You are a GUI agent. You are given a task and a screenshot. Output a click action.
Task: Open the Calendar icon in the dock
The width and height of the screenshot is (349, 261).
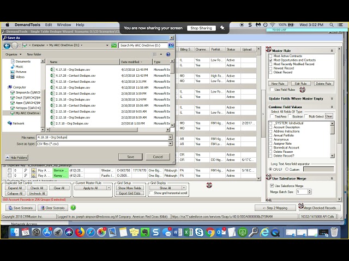pyautogui.click(x=26, y=232)
